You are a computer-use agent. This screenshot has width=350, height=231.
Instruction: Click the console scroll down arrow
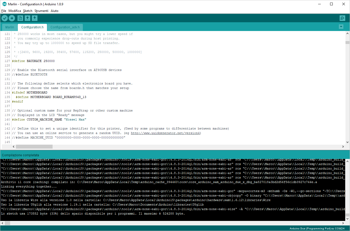[347, 219]
